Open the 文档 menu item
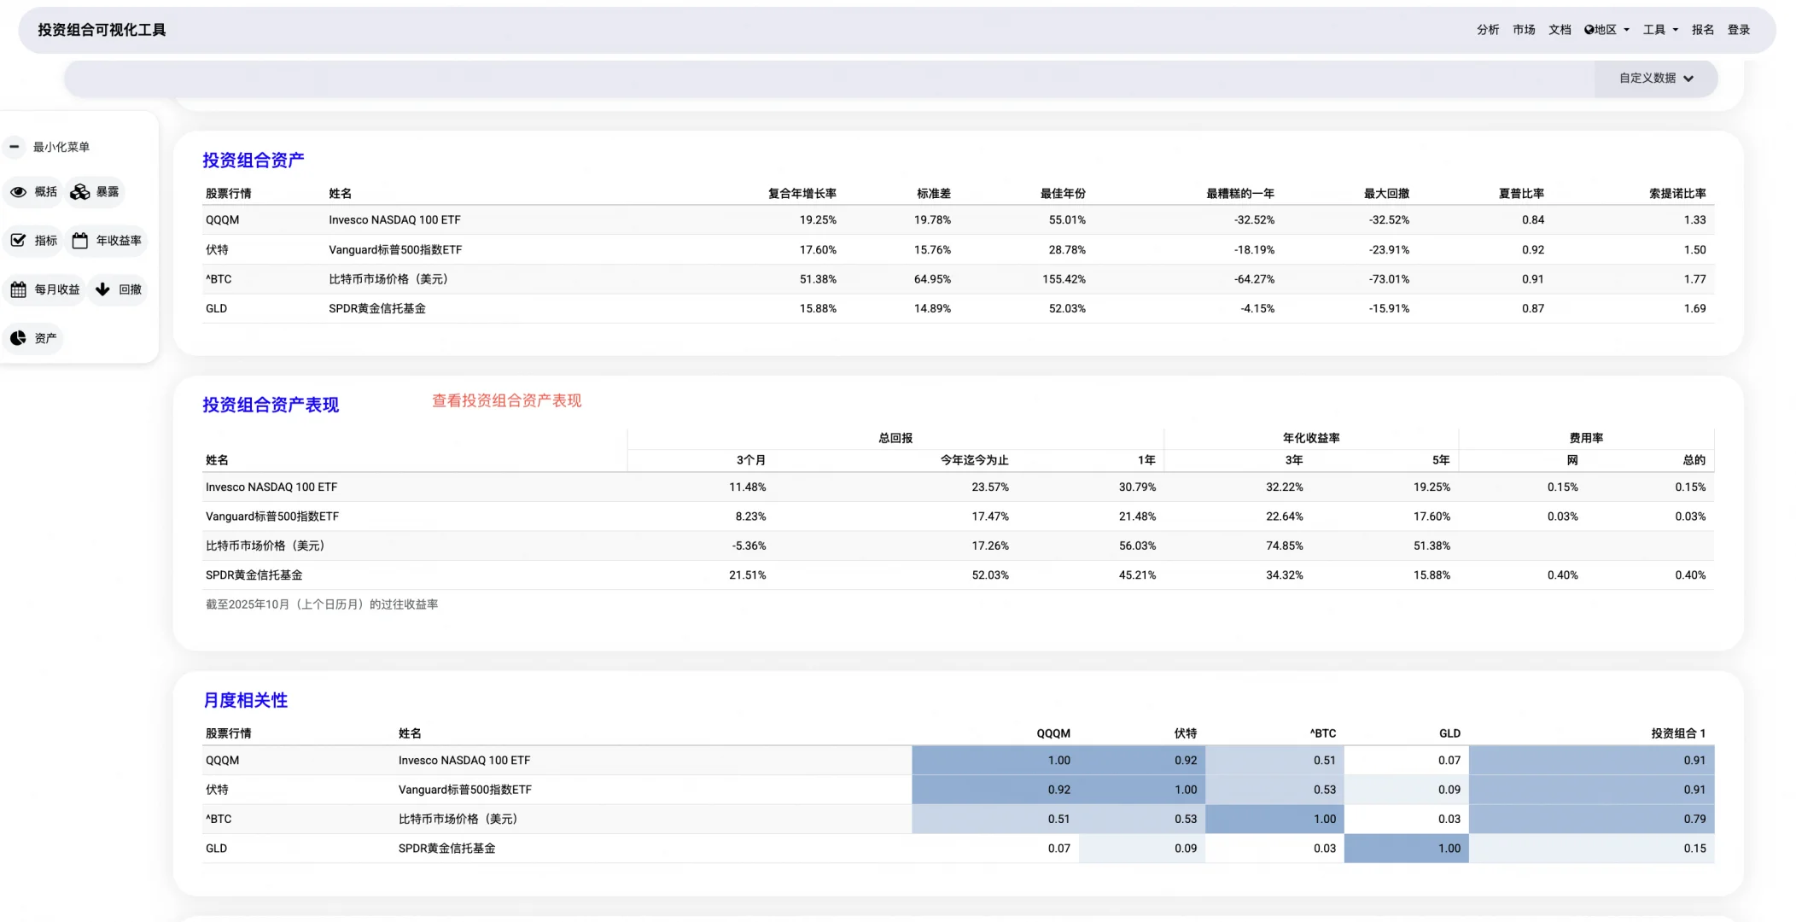 (x=1560, y=30)
